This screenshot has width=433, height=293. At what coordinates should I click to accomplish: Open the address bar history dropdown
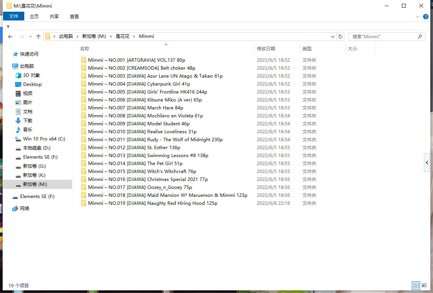click(x=333, y=37)
